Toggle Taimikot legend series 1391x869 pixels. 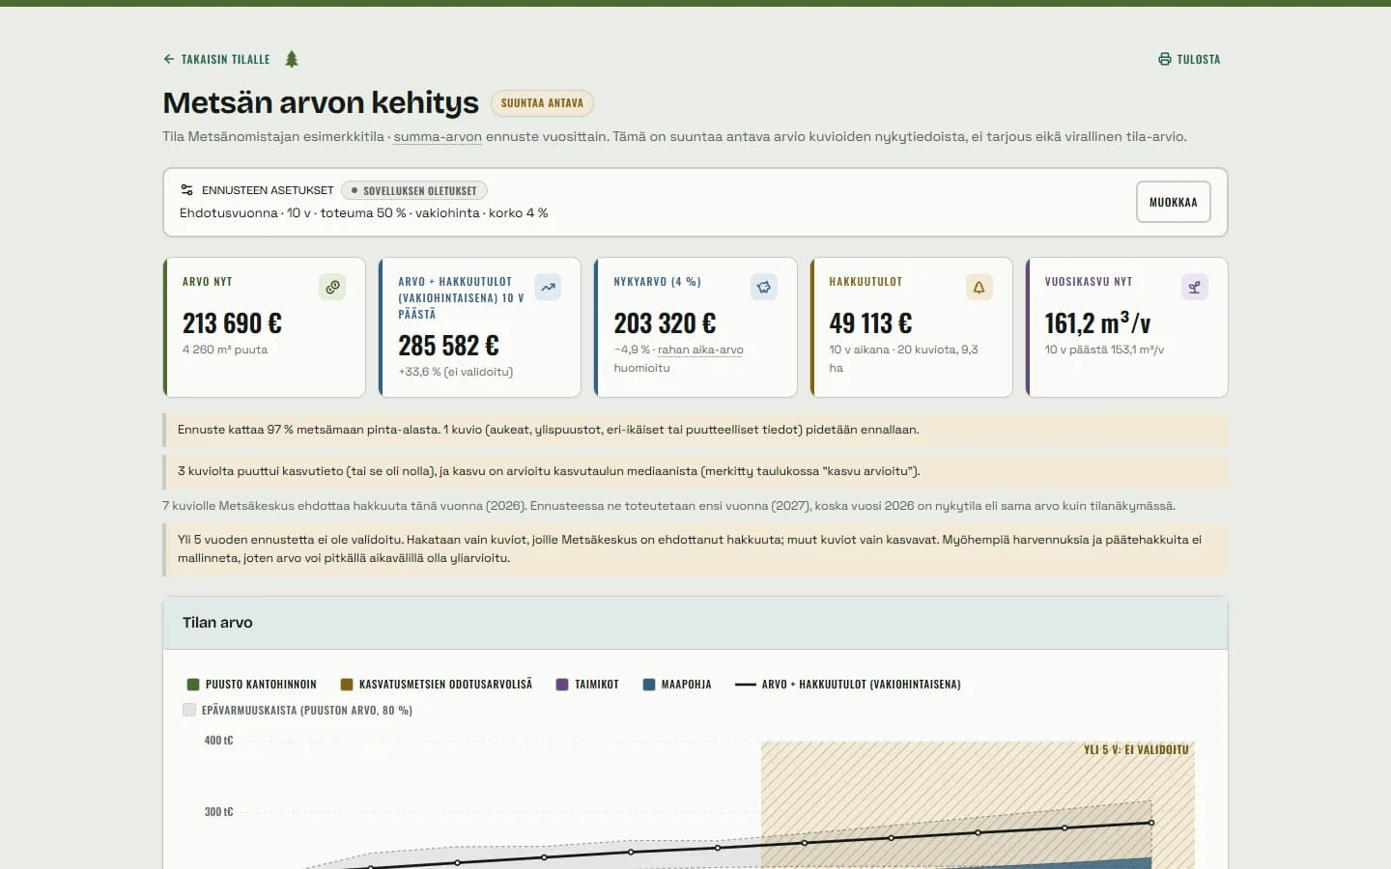587,685
